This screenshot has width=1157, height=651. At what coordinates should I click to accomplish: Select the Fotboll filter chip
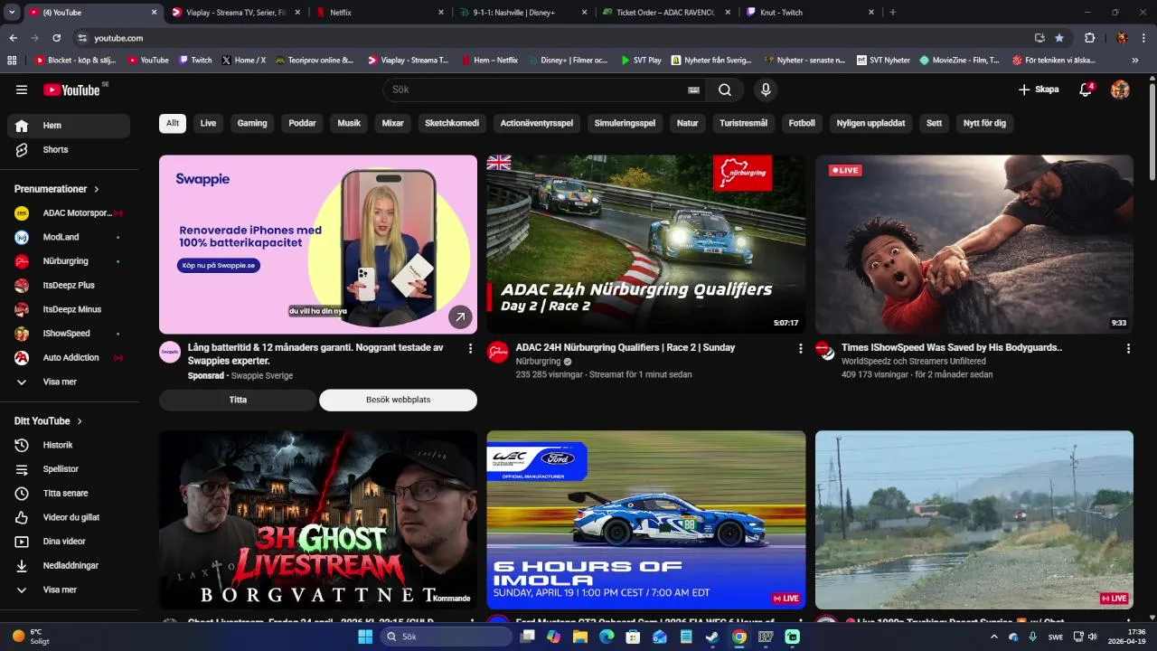coord(802,123)
